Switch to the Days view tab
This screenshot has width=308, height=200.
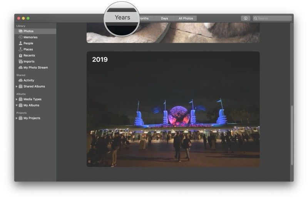click(x=164, y=18)
